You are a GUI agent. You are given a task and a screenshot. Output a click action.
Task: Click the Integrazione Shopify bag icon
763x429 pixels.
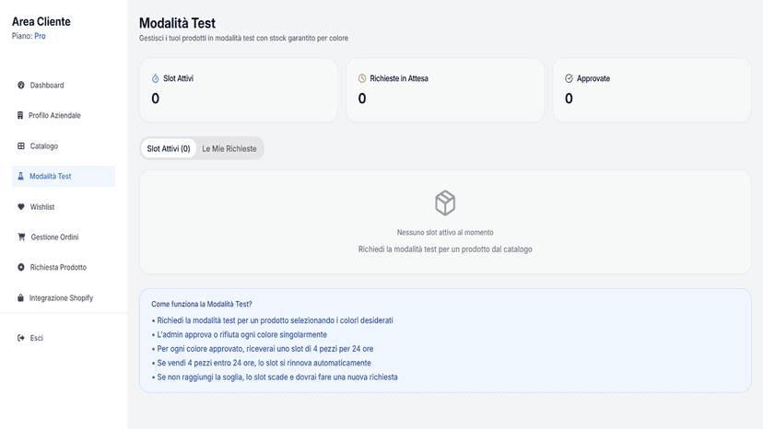coord(20,297)
